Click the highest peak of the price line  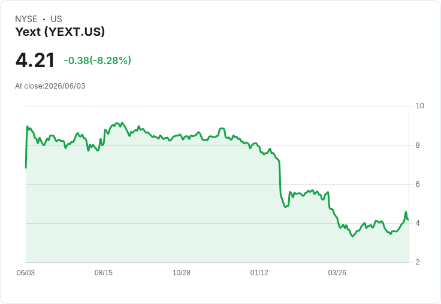pos(122,123)
